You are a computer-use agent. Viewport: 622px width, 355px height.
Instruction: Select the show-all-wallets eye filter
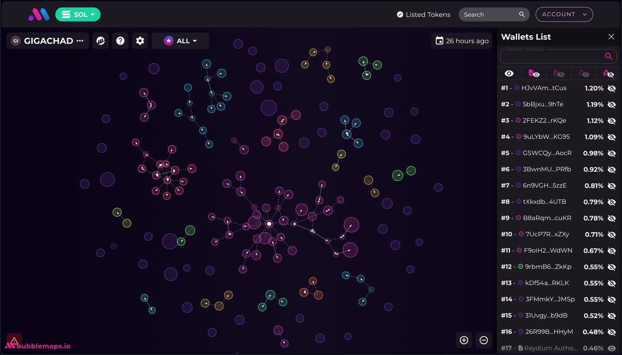pos(509,73)
